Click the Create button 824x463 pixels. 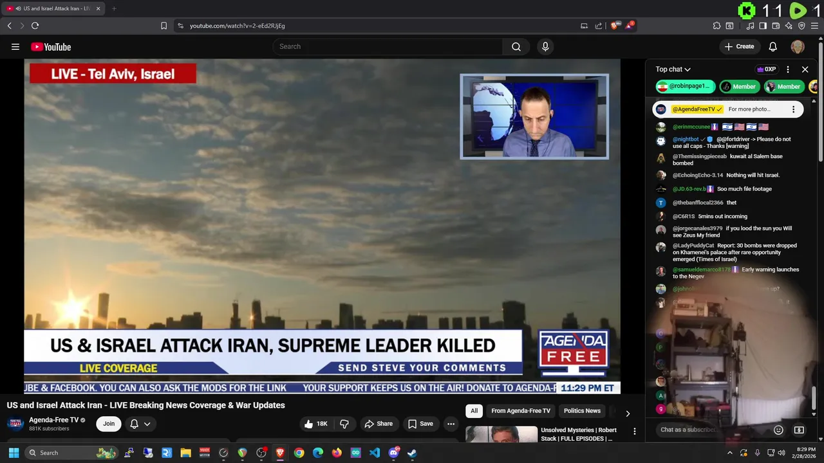coord(739,46)
